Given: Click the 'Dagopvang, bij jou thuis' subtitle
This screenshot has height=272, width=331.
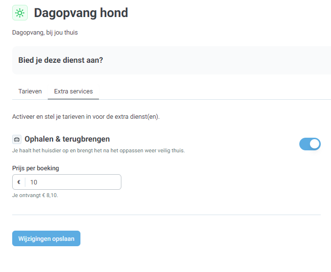Looking at the screenshot, I should click(x=45, y=33).
